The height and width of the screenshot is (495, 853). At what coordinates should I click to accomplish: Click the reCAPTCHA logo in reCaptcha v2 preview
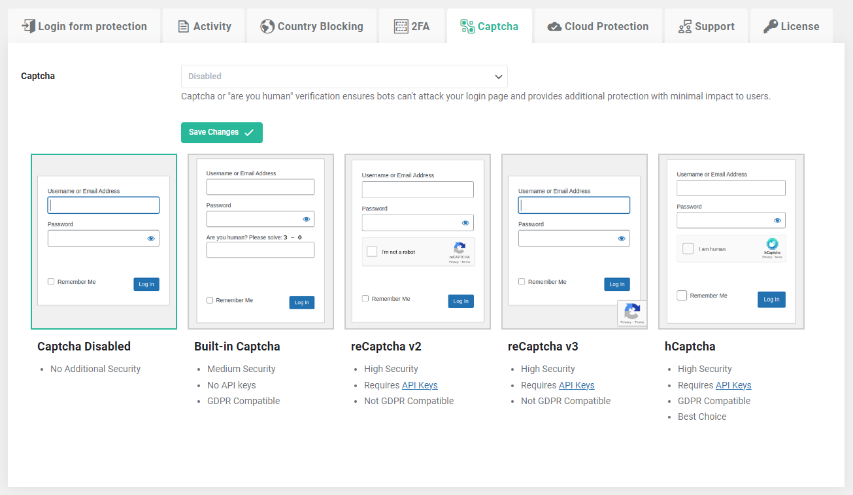pos(460,248)
